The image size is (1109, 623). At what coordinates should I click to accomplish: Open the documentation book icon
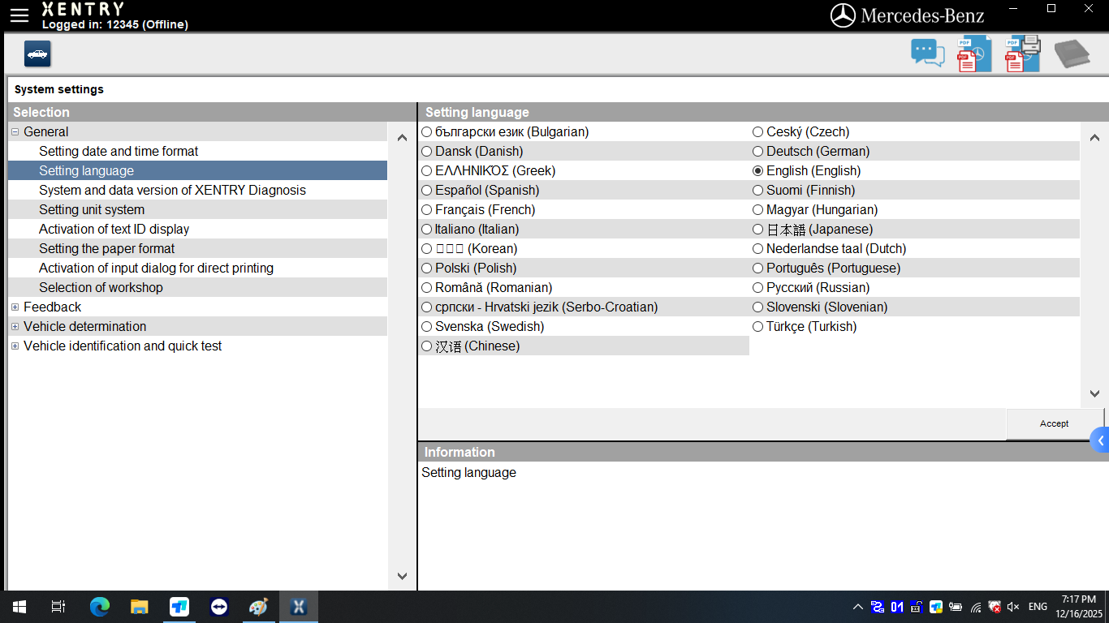click(x=1072, y=52)
